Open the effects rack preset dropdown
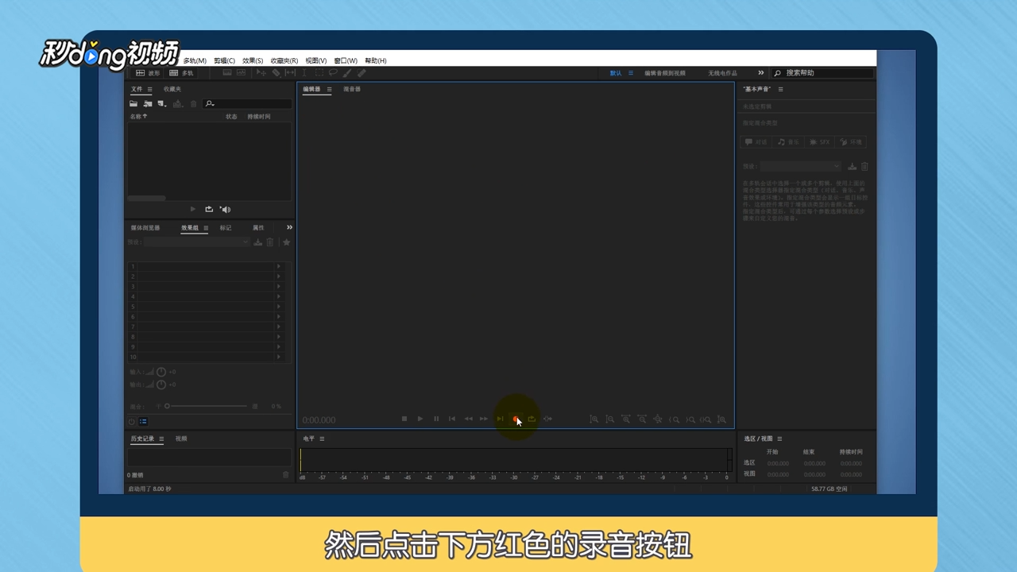Screen dimensions: 1017x572 click(x=197, y=242)
